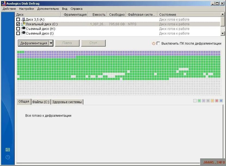The width and height of the screenshot is (226, 166).
Task: Click the Auslogics Disk Defrag title bar icon
Action: point(4,3)
